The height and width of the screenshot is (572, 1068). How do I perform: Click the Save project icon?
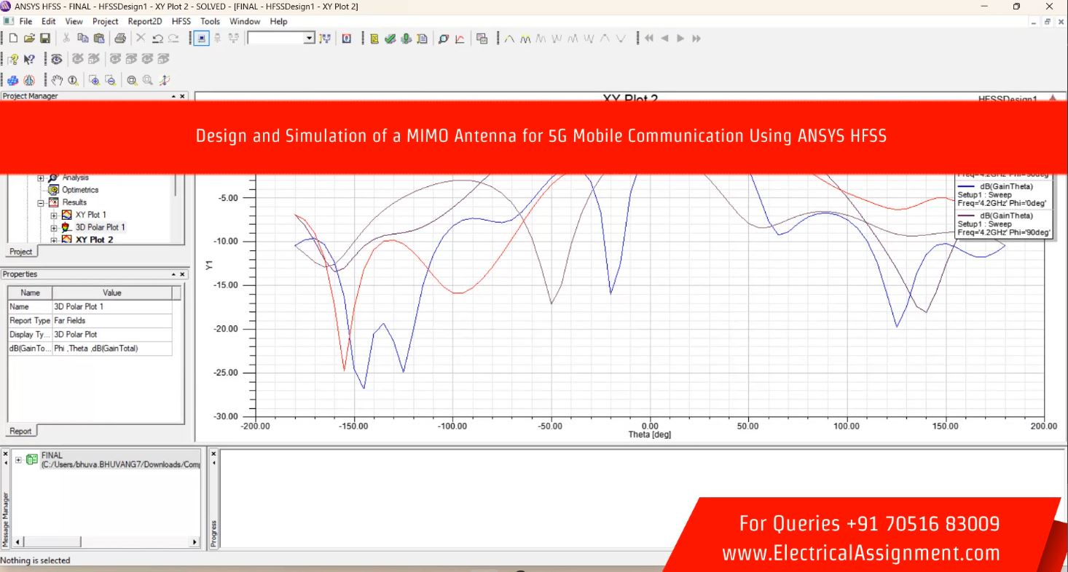click(45, 39)
